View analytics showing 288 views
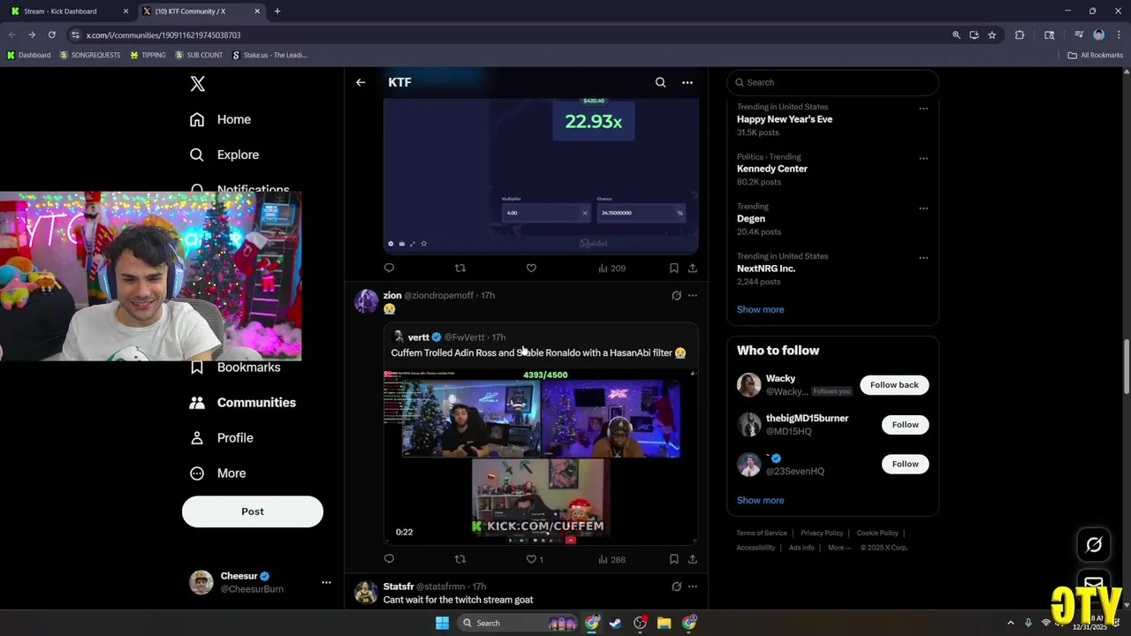 611,559
